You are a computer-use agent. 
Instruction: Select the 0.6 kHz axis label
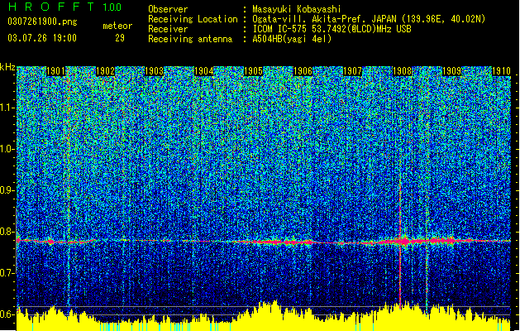pos(7,314)
